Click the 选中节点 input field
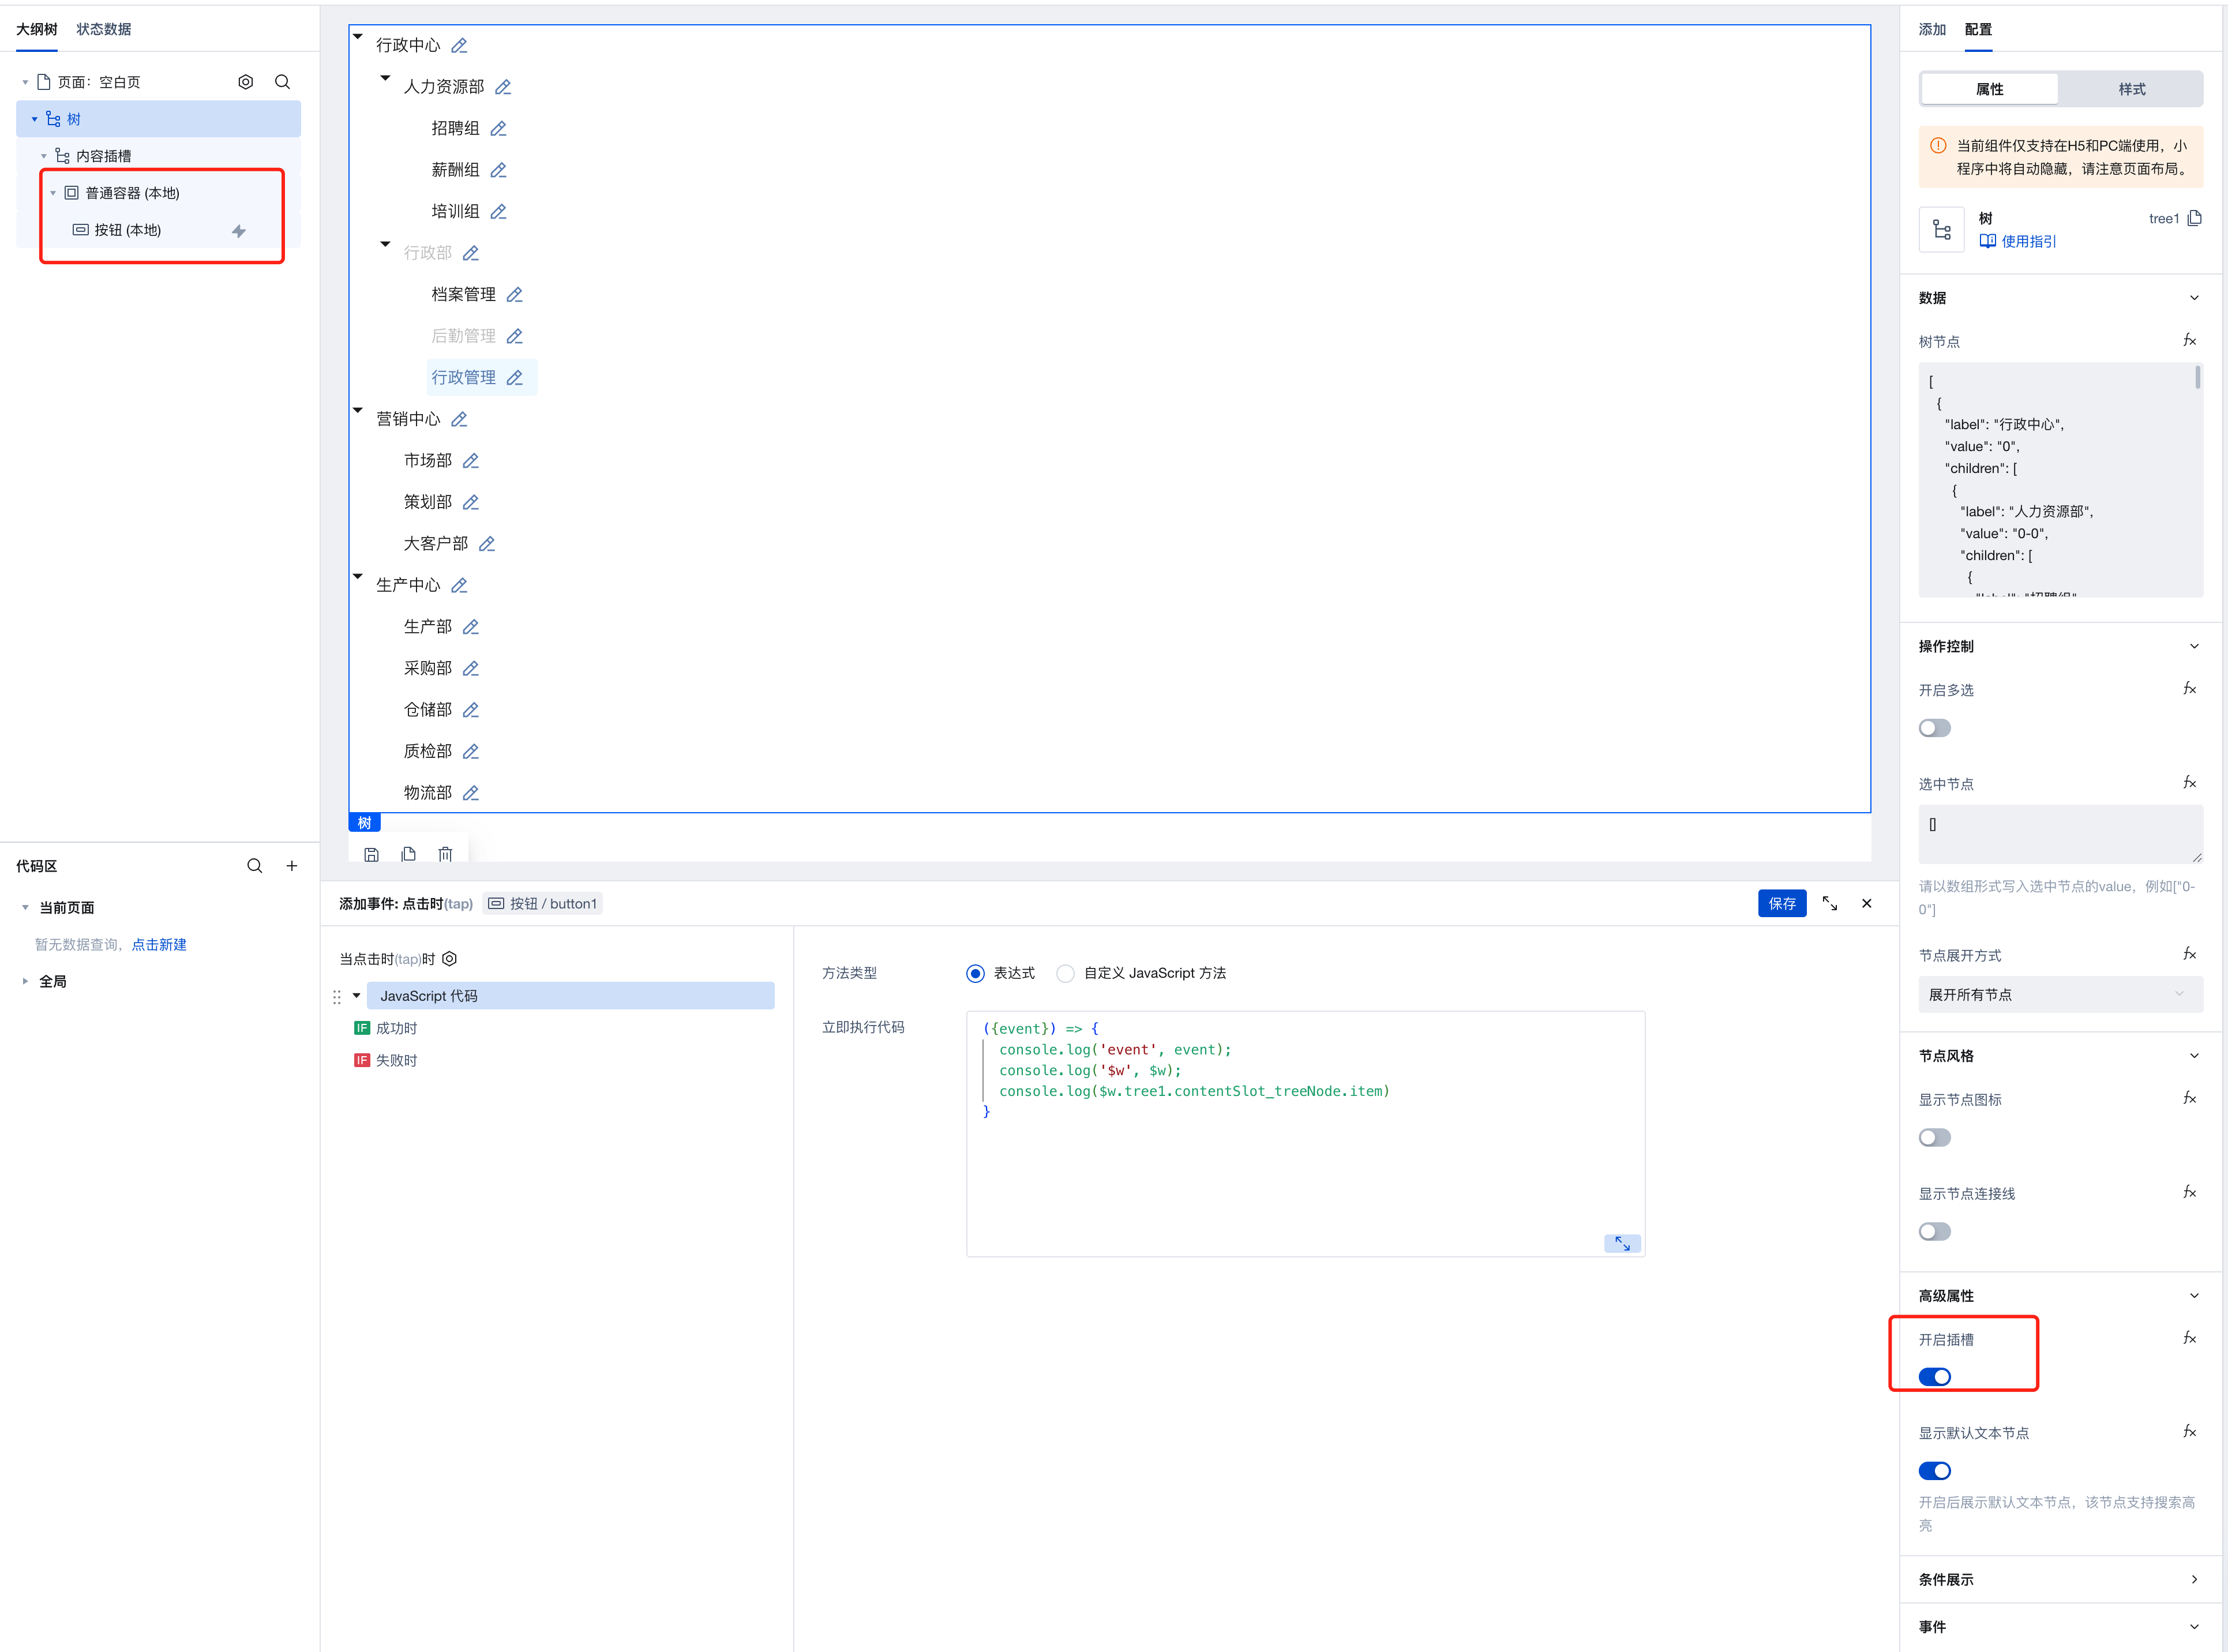Screen dimensions: 2228x1652 coord(2060,834)
